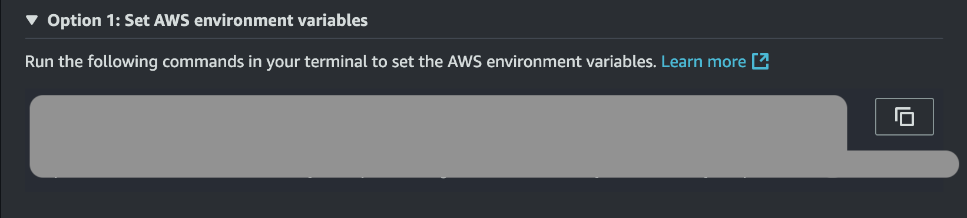The height and width of the screenshot is (218, 967).
Task: Click the 'Run the following commands' description text
Action: 340,62
